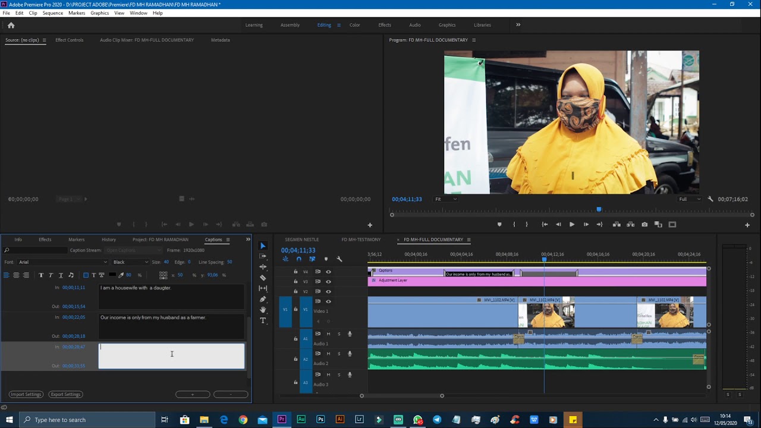Open timeline display settings wrench

pos(339,259)
